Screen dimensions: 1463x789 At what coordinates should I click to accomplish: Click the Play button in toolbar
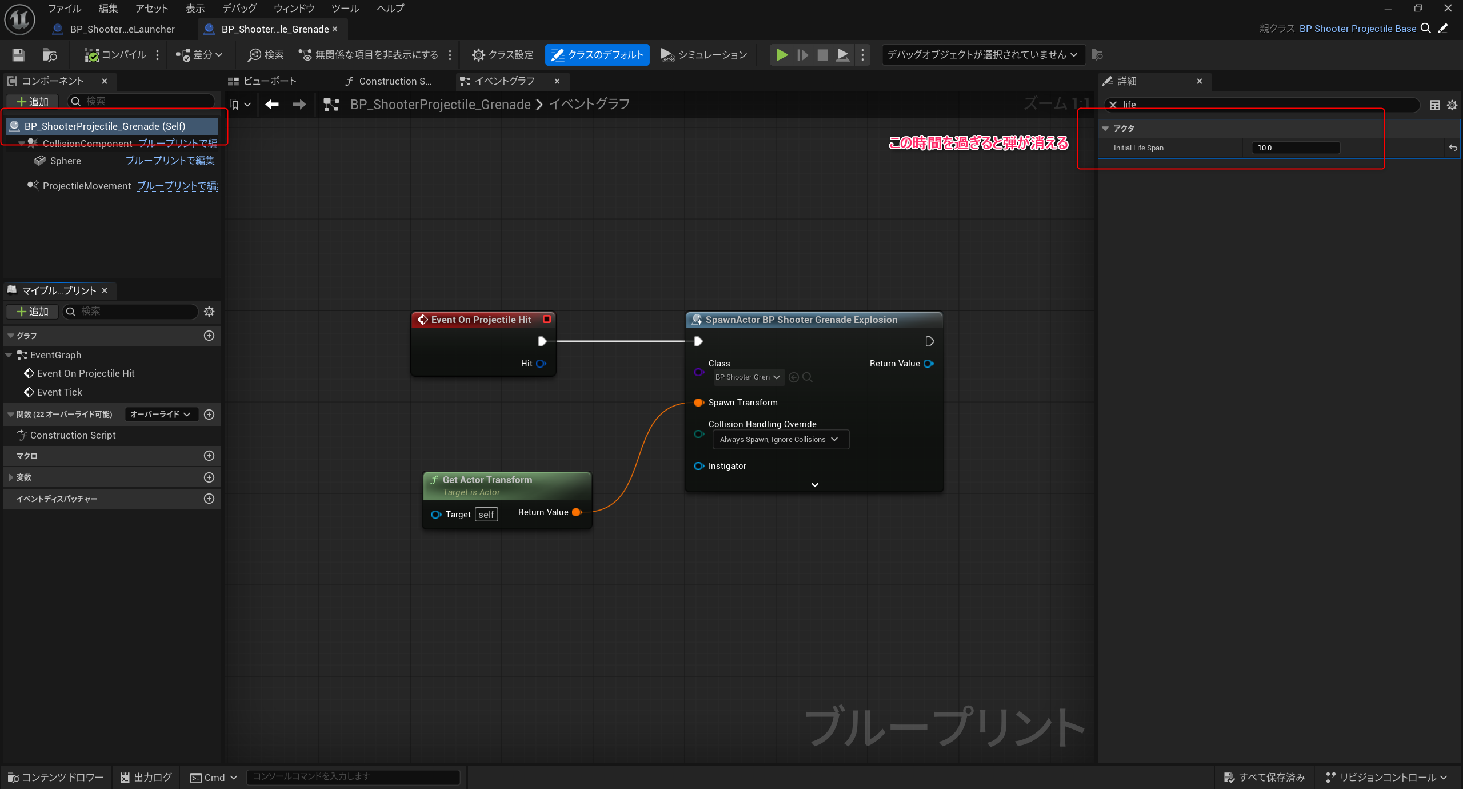(x=782, y=55)
